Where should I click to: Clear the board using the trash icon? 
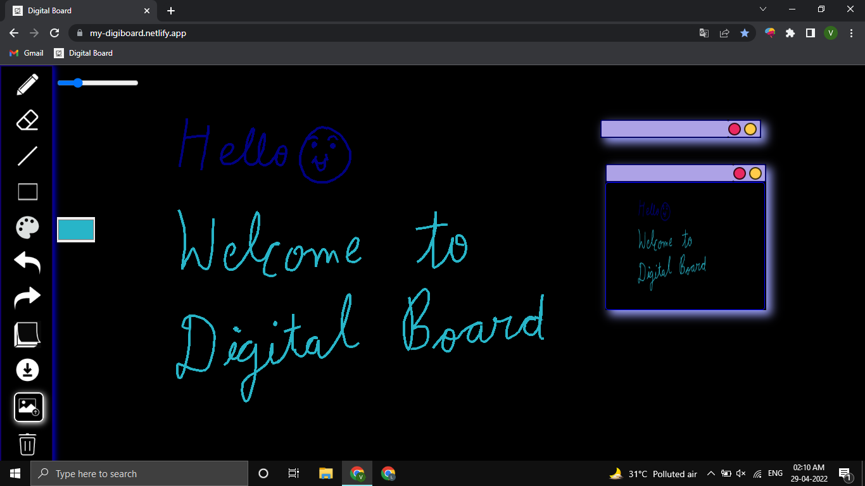pyautogui.click(x=27, y=444)
